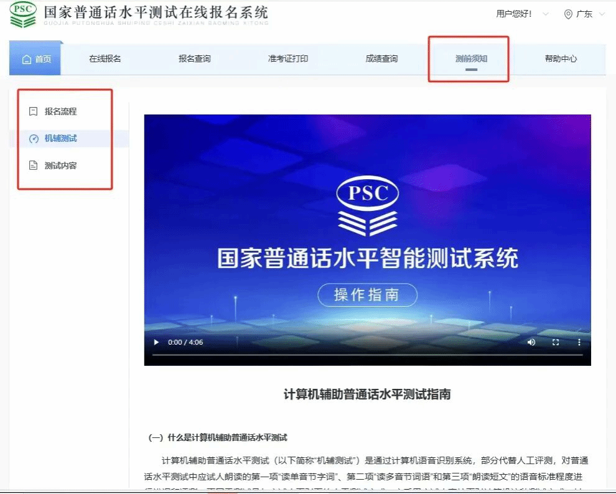This screenshot has width=616, height=494.
Task: Enter fullscreen mode for the video
Action: point(556,342)
